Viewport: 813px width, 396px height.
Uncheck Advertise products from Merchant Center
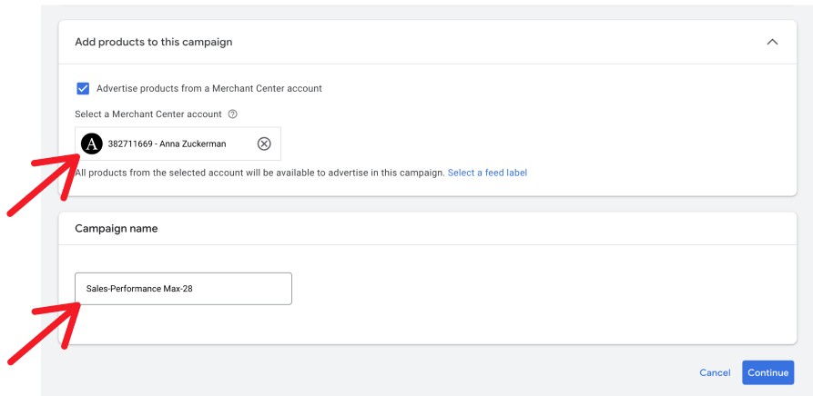pyautogui.click(x=83, y=88)
